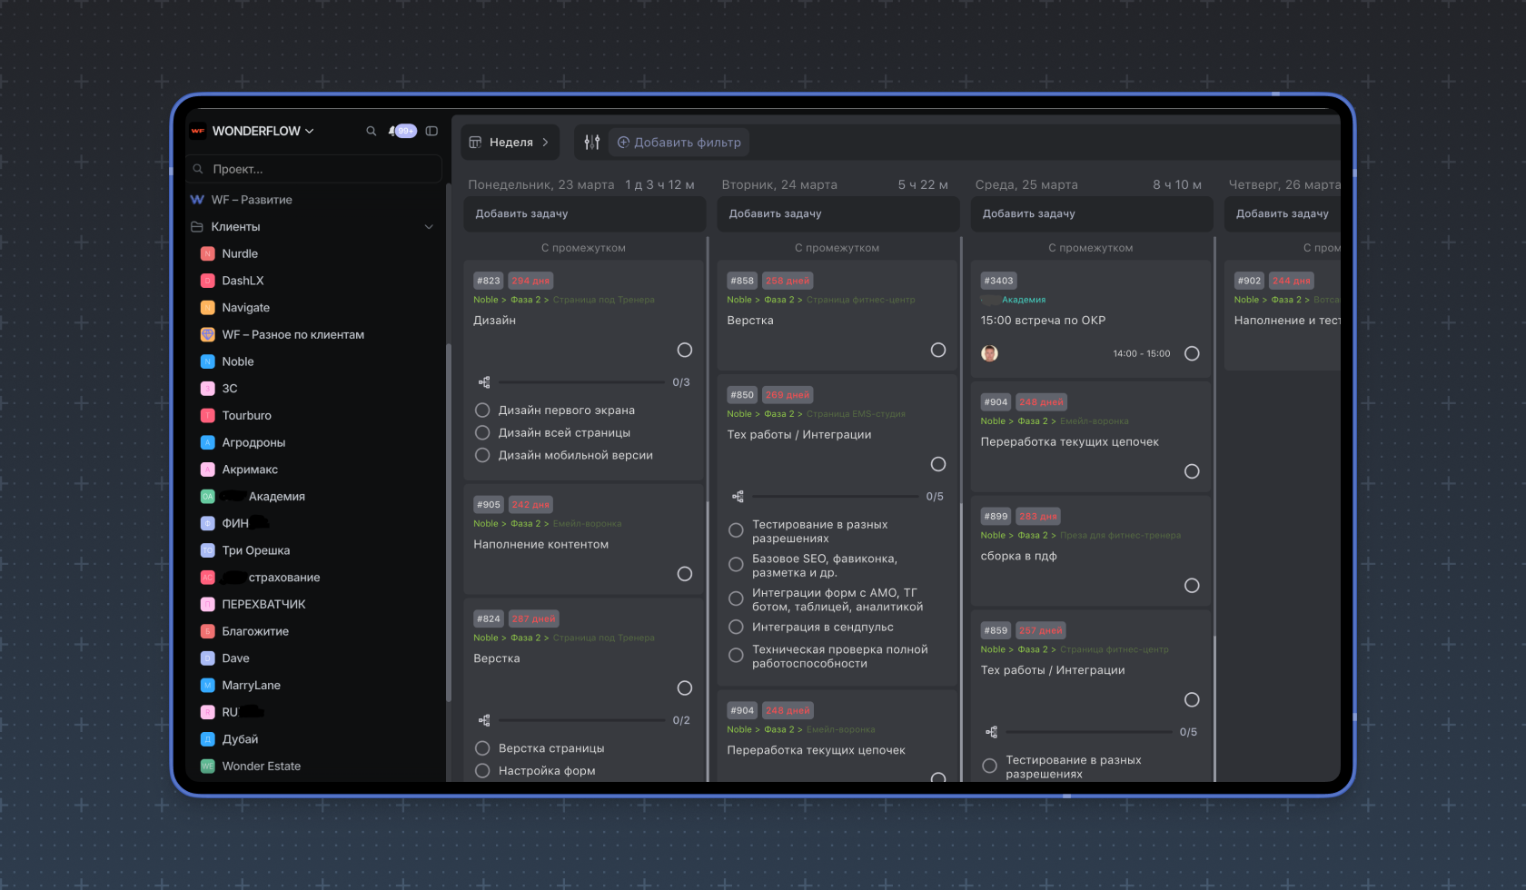The image size is (1526, 890).
Task: Collapse the Клиенты folder chevron
Action: (x=429, y=227)
